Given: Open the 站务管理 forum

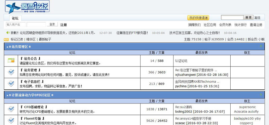Looking at the screenshot, I should [30, 70].
